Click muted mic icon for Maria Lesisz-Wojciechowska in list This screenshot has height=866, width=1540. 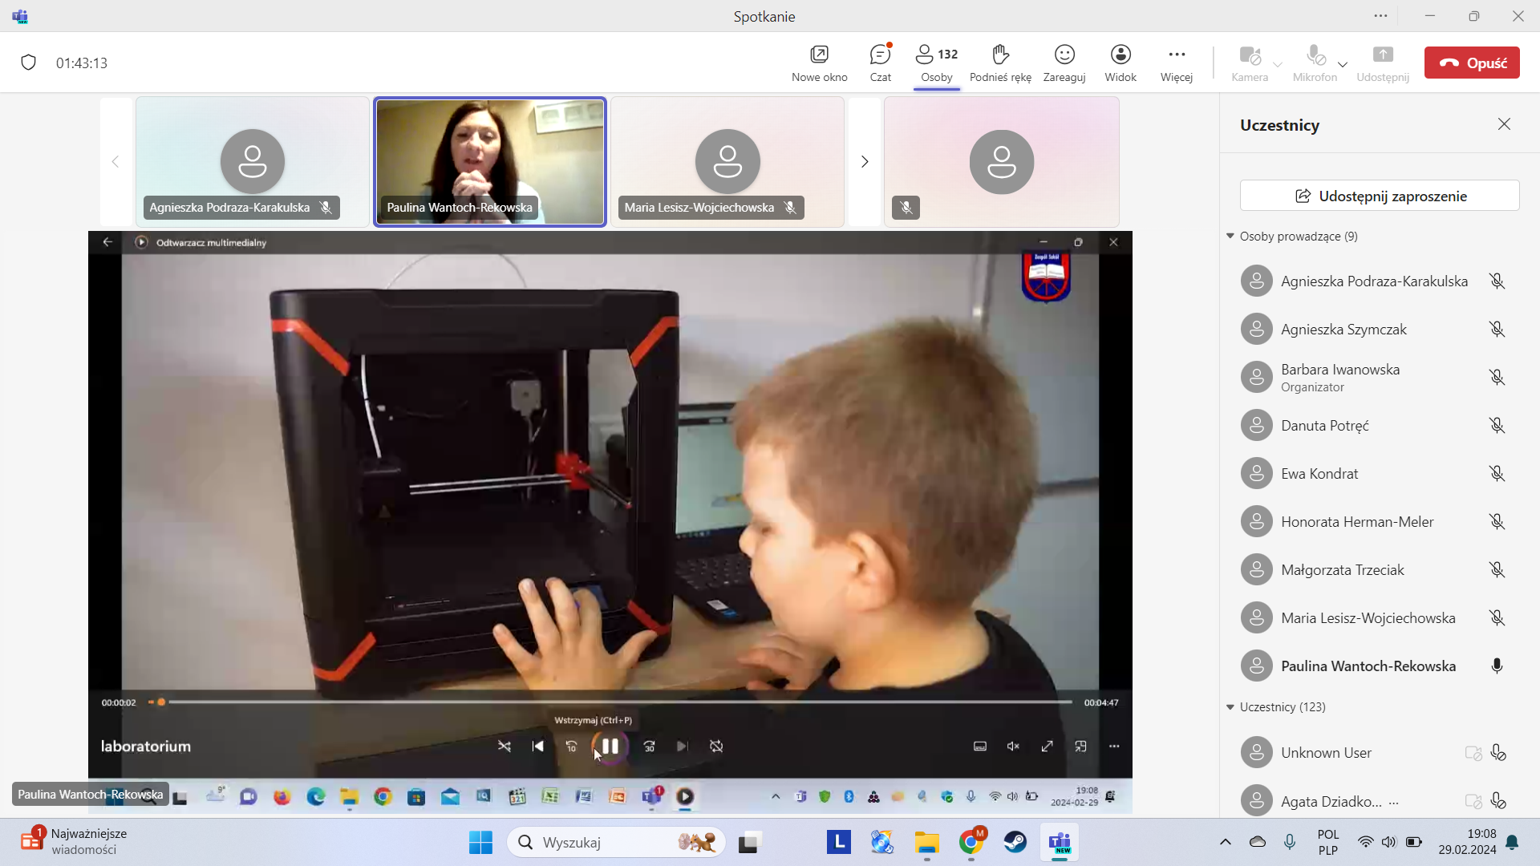(x=1497, y=617)
